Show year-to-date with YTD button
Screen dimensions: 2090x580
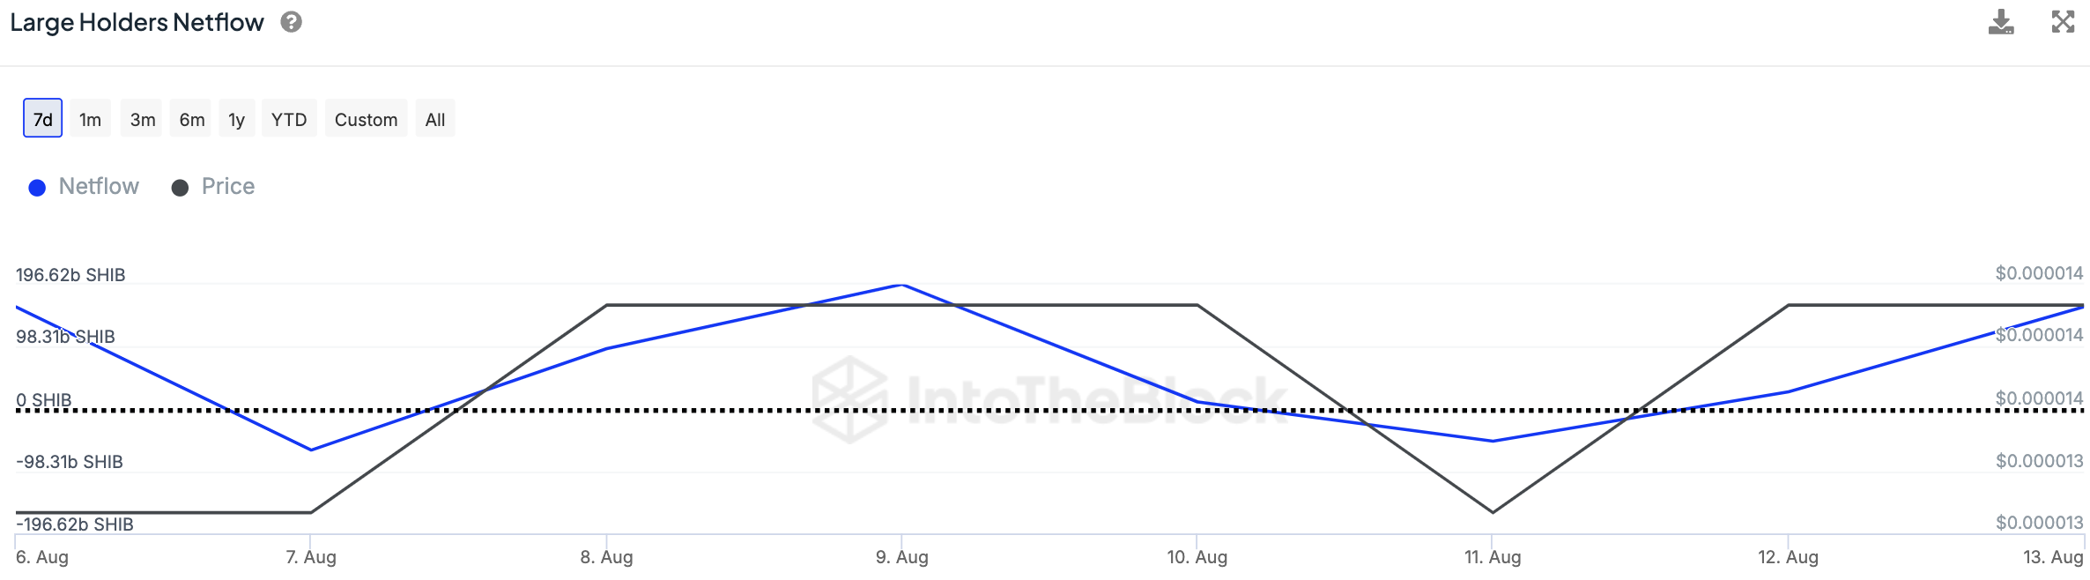[289, 119]
